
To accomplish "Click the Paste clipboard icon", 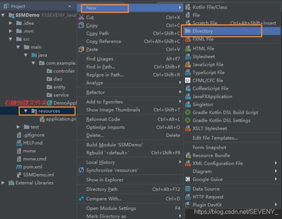I will tap(81, 49).
